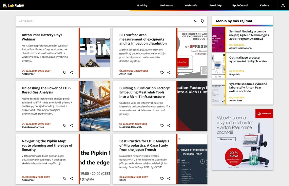Screen dimensions: 289x186
Task: Click the tag filter icon in search bar
Action: point(202,21)
